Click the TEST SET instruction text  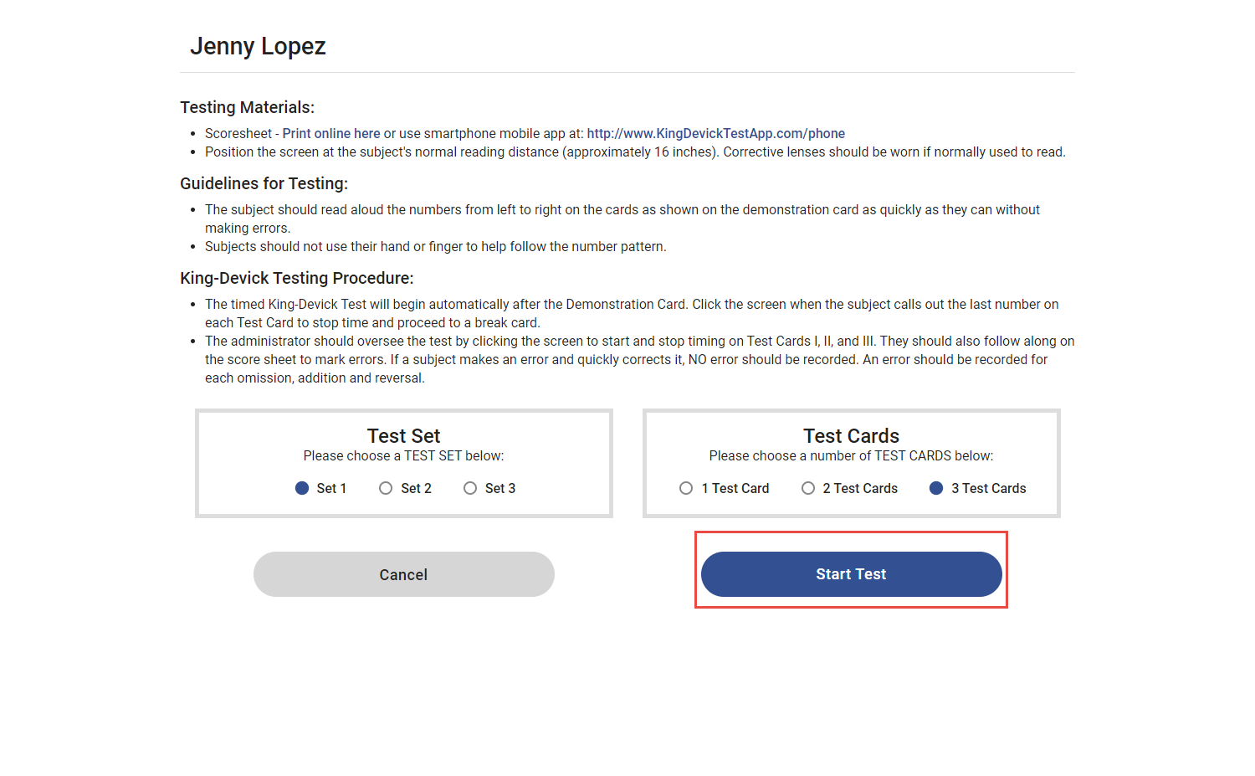pyautogui.click(x=403, y=455)
